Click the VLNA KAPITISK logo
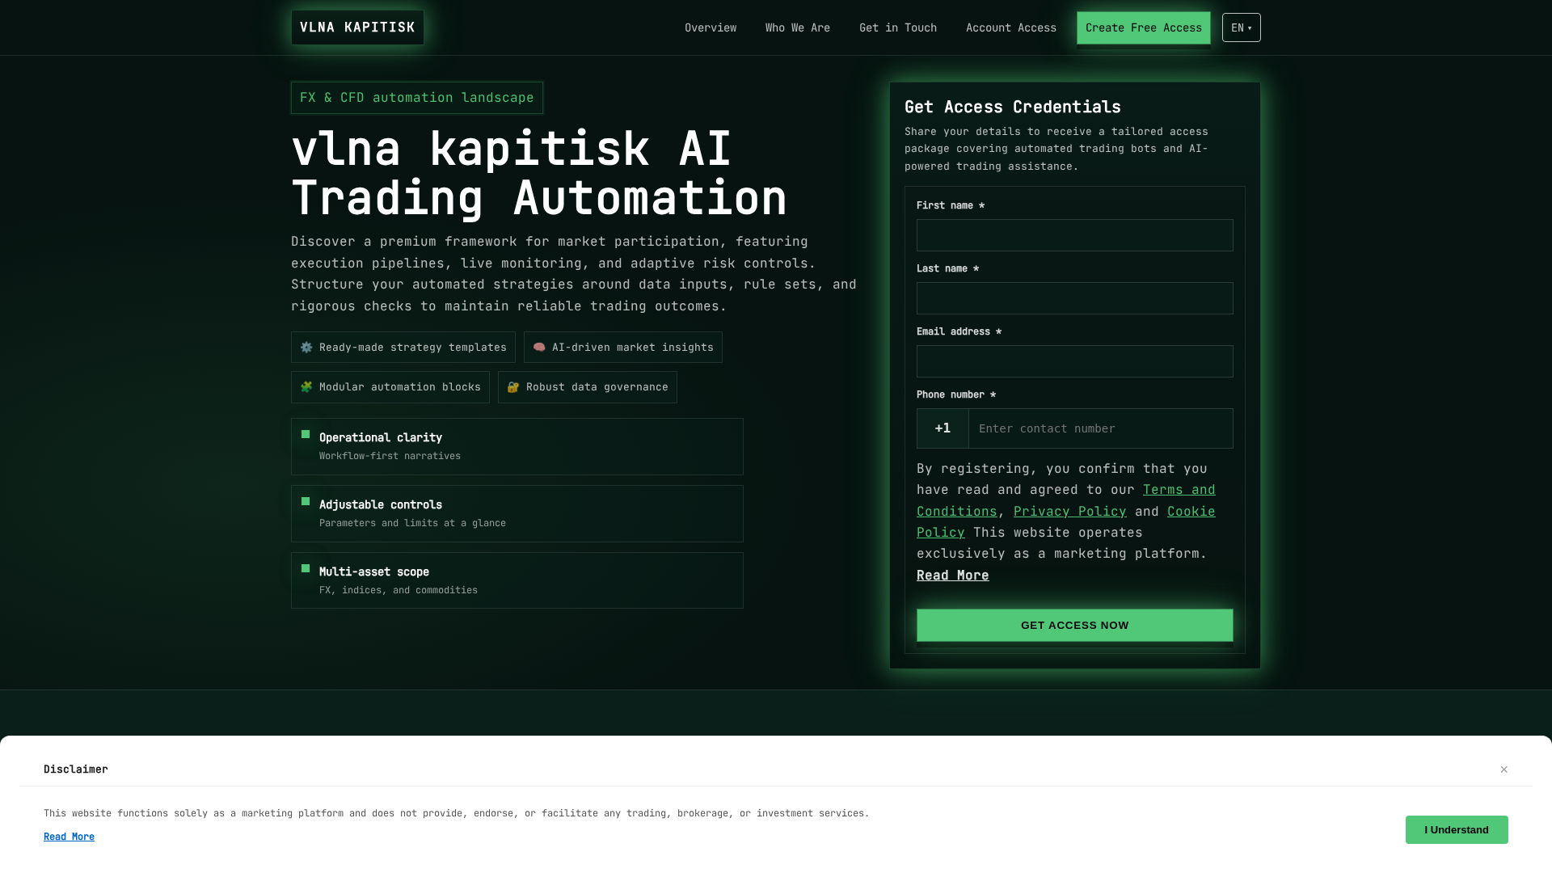The height and width of the screenshot is (873, 1552). tap(357, 27)
